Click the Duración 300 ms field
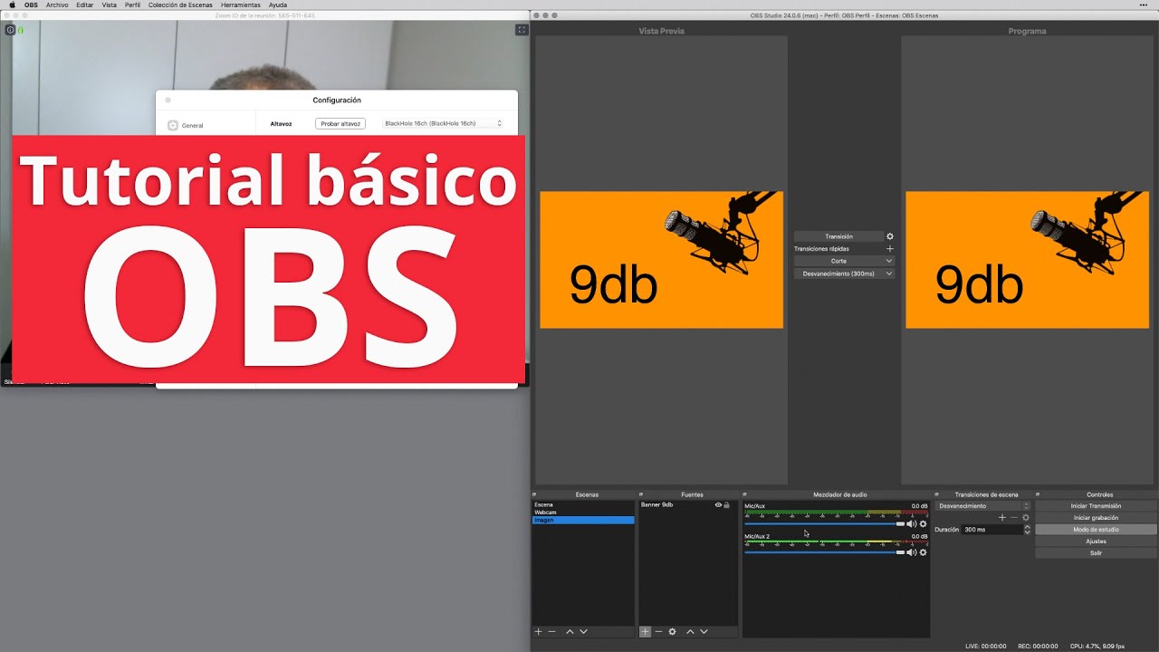The width and height of the screenshot is (1159, 652). 991,529
